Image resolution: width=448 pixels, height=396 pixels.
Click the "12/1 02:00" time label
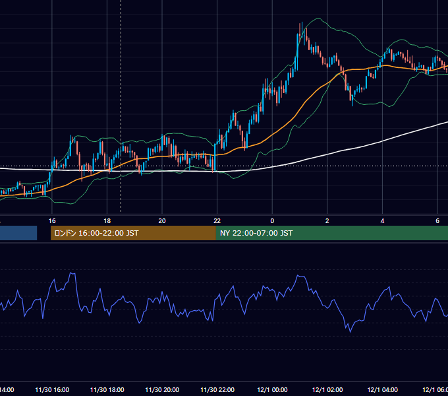(x=327, y=389)
